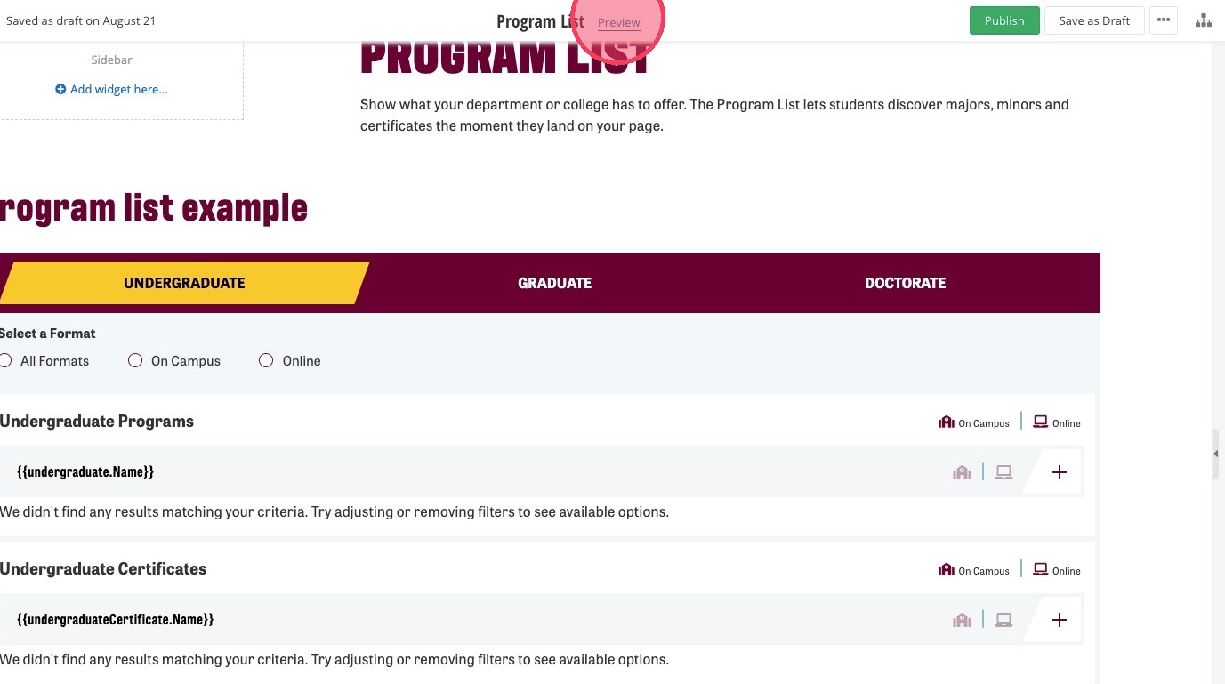Switch to the Graduate tab
Screen dimensions: 1225x684
[x=554, y=283]
